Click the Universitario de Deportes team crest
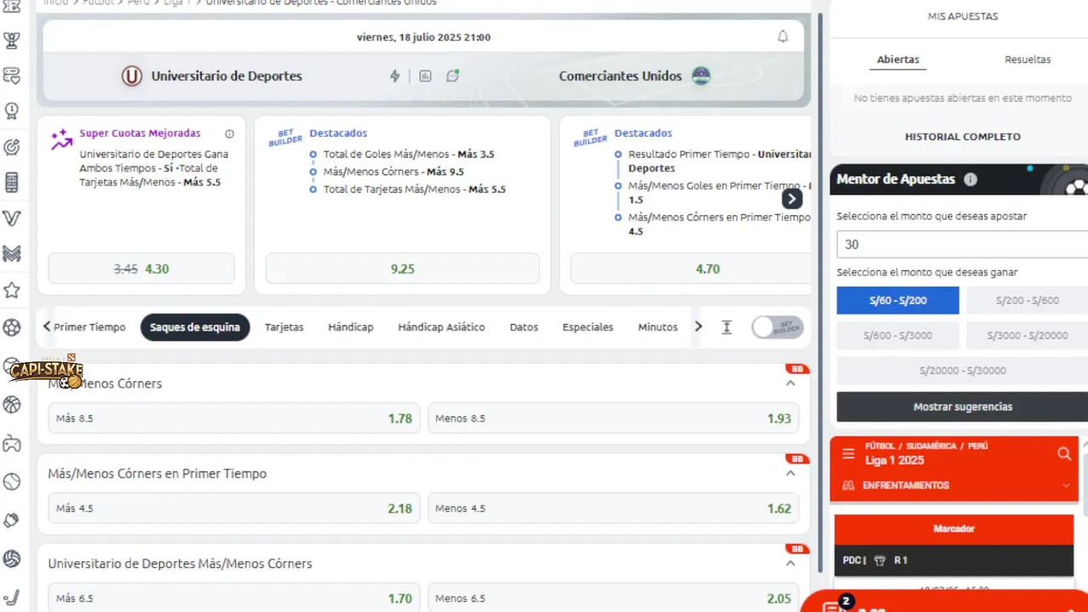Viewport: 1088px width, 612px height. coord(132,76)
